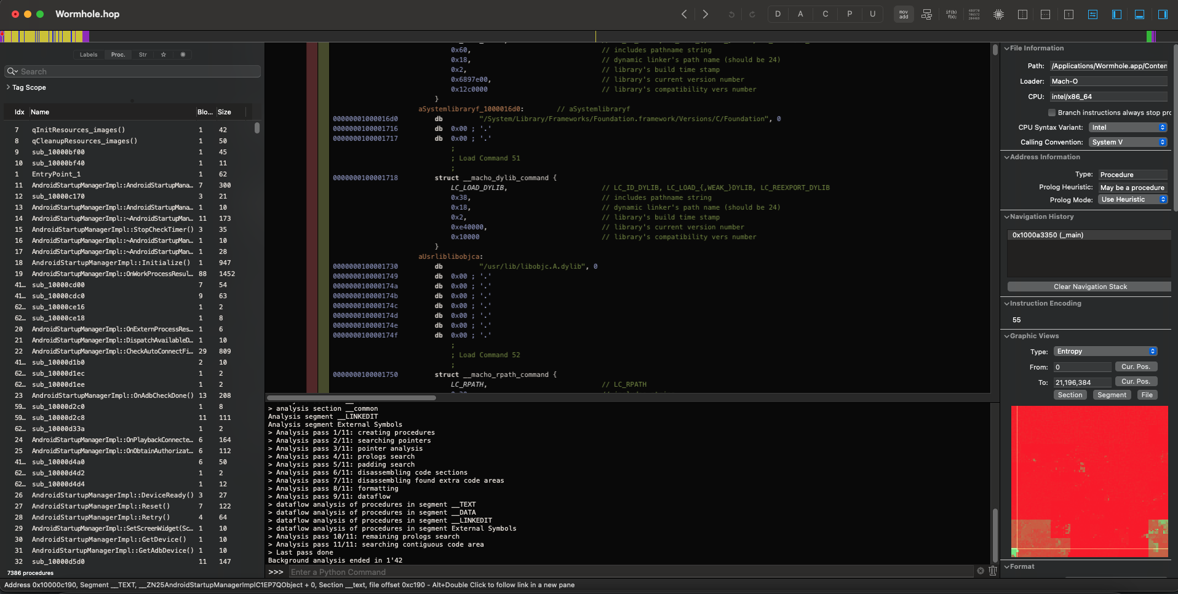This screenshot has height=594, width=1178.
Task: Click the undo arrow icon
Action: pyautogui.click(x=731, y=14)
